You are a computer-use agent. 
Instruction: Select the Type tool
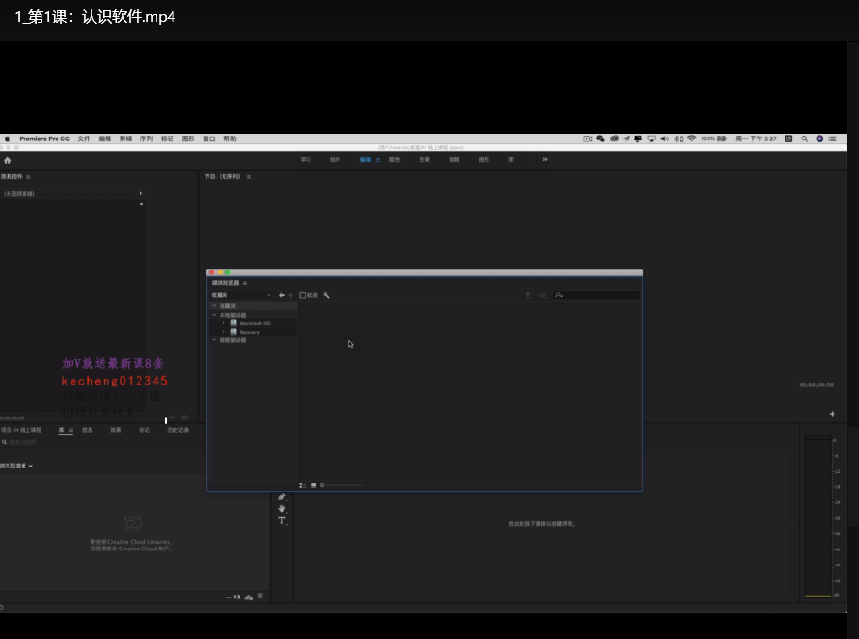coord(282,521)
